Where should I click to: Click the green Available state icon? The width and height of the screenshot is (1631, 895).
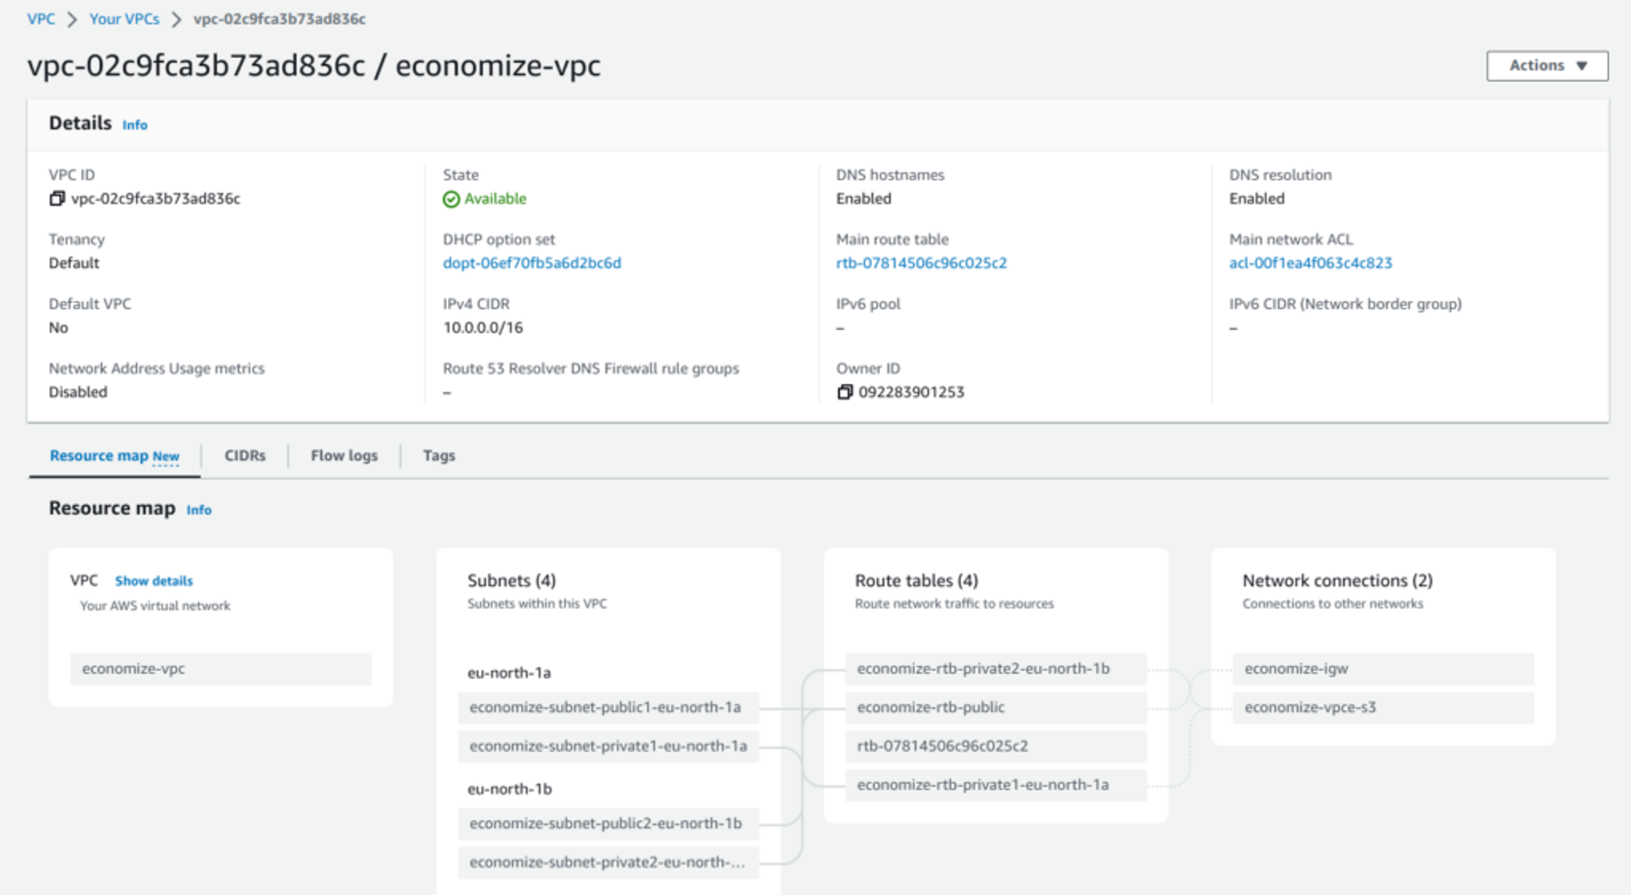click(x=452, y=199)
